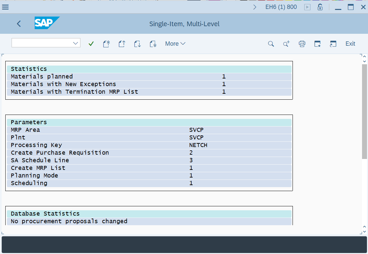Image resolution: width=368 pixels, height=254 pixels.
Task: Jump to the first page icon
Action: 107,43
